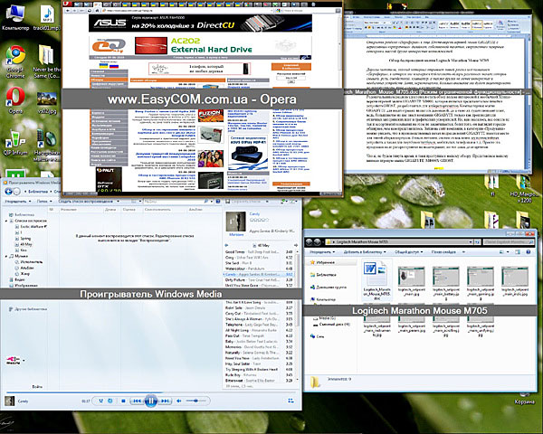Stop playback in Windows Media Player
Image resolution: width=543 pixels, height=434 pixels.
123,401
